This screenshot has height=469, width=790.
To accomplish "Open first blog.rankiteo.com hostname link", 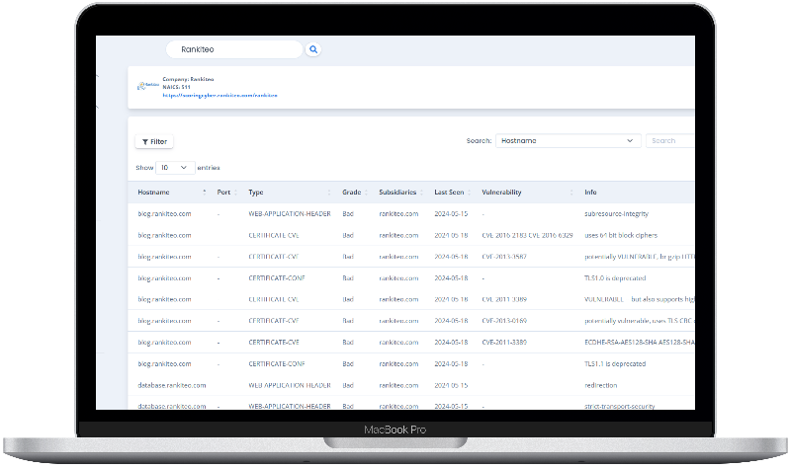I will click(164, 213).
